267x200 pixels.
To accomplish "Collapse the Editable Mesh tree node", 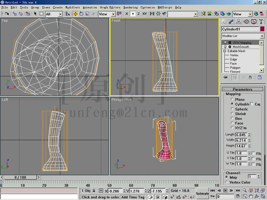I will [x=225, y=51].
